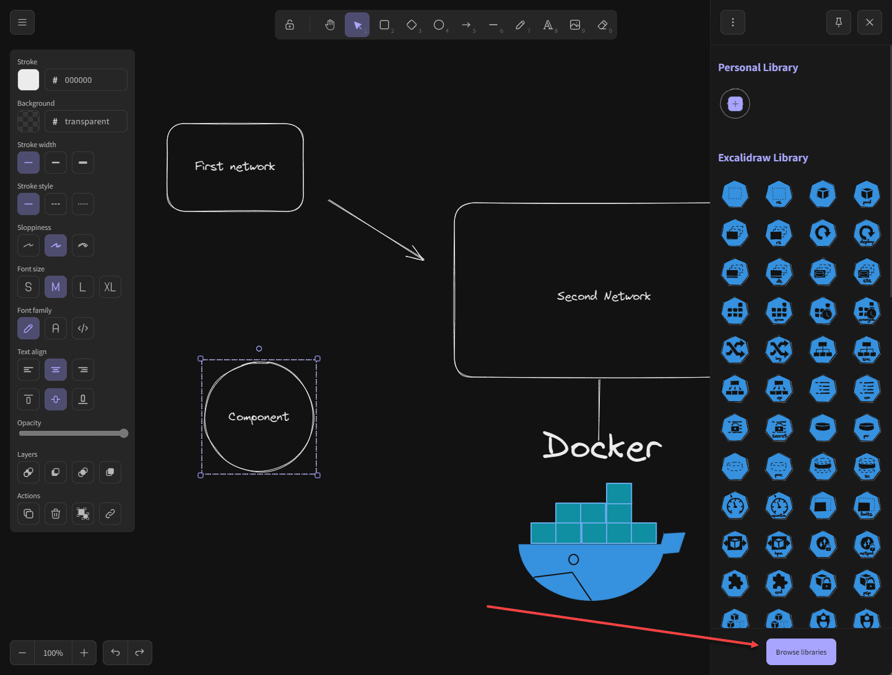Select the Diamond shape tool
The height and width of the screenshot is (675, 892).
tap(412, 25)
